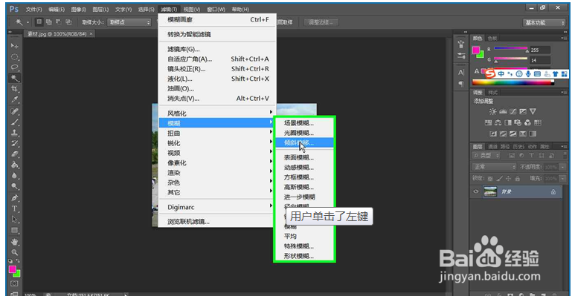Toggle lock transparent pixels
572x296 pixels.
(x=490, y=179)
